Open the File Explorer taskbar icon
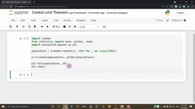The height and width of the screenshot is (109, 195). (x=122, y=106)
